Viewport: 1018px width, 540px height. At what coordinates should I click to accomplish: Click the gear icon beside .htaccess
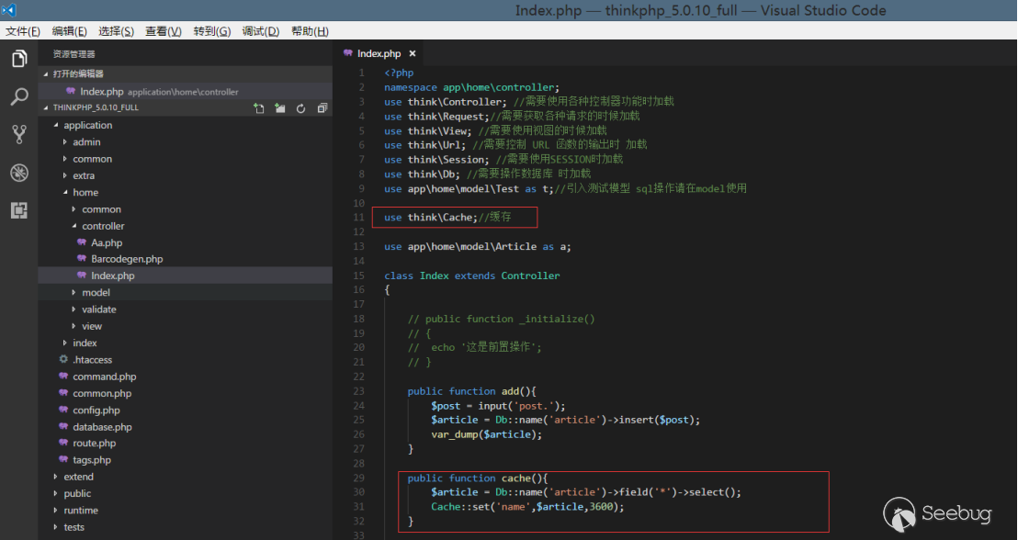click(x=63, y=359)
